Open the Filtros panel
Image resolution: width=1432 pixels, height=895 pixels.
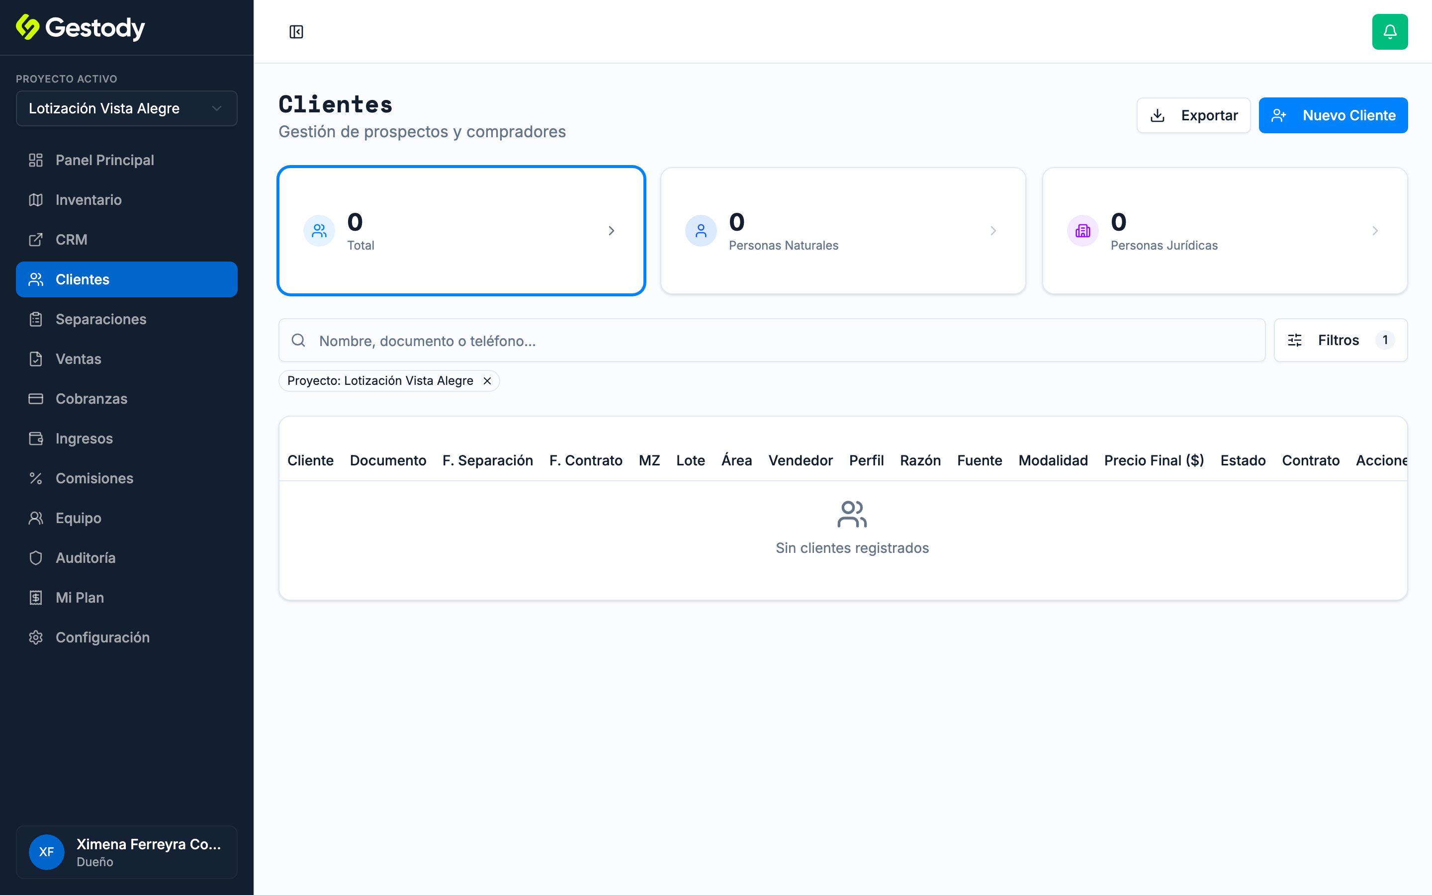click(x=1341, y=341)
